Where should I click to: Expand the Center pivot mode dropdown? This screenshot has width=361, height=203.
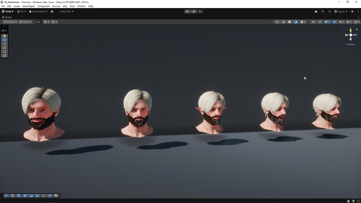click(10, 22)
